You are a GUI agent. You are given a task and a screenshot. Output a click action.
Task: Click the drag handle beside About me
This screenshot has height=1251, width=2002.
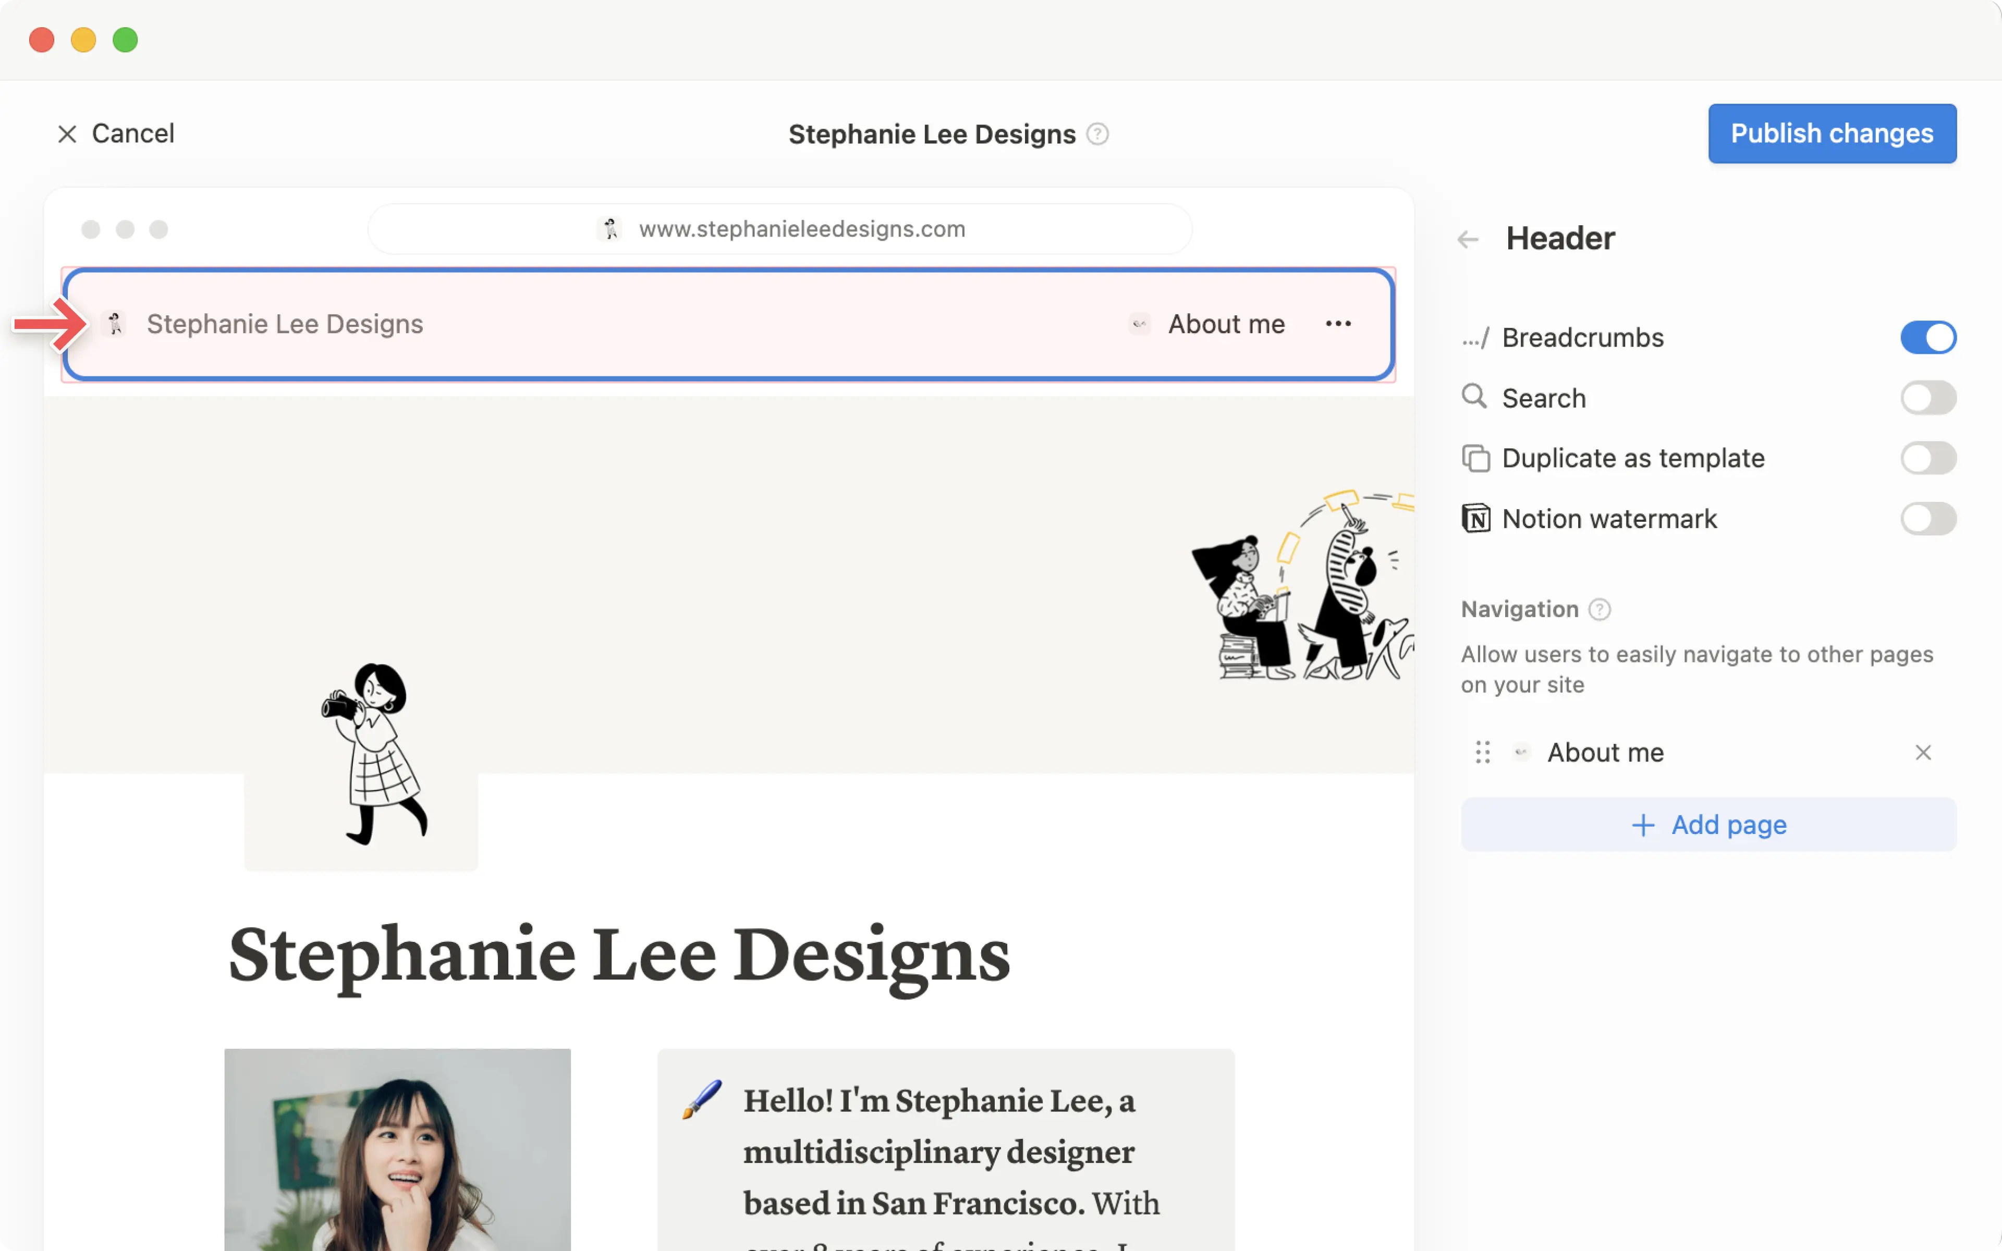[x=1483, y=752]
